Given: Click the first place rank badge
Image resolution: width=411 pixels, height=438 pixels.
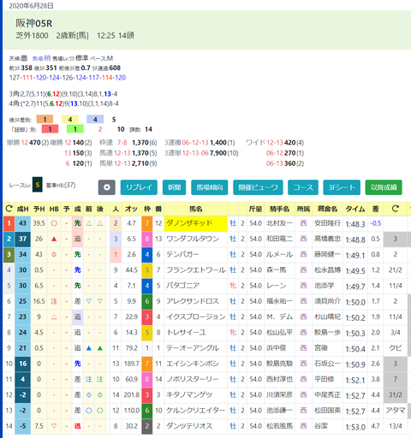Looking at the screenshot, I should tap(9, 223).
